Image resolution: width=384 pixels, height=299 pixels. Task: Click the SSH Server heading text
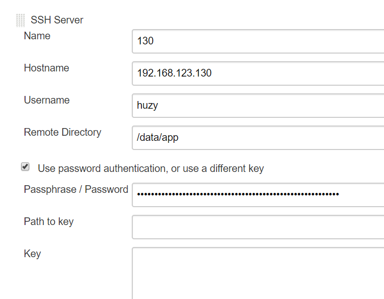tap(57, 20)
